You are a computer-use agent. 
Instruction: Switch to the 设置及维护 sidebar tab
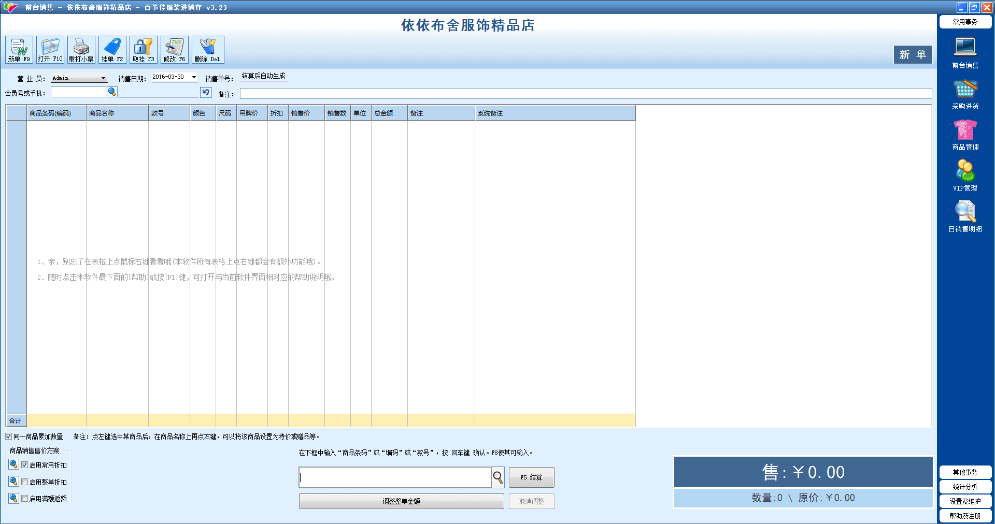[965, 501]
